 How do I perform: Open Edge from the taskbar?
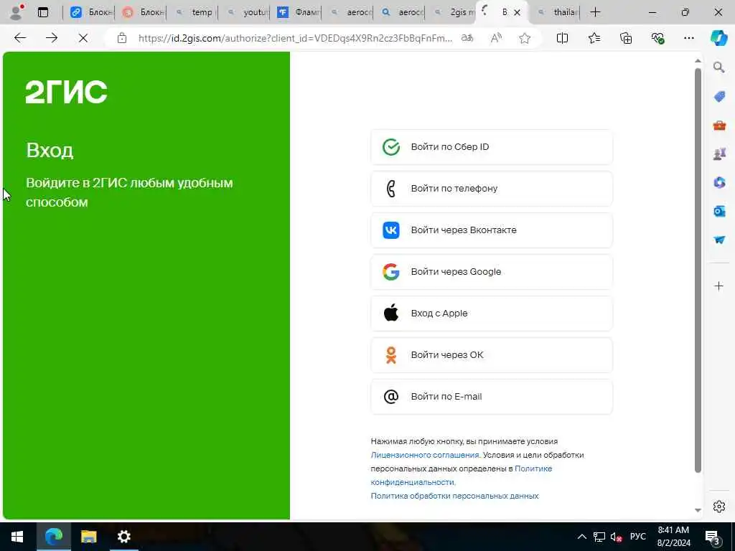[x=53, y=537]
